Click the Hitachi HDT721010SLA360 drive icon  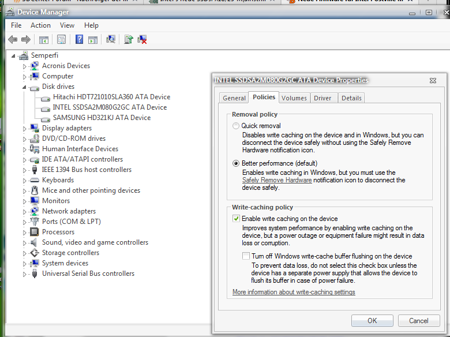coord(46,99)
